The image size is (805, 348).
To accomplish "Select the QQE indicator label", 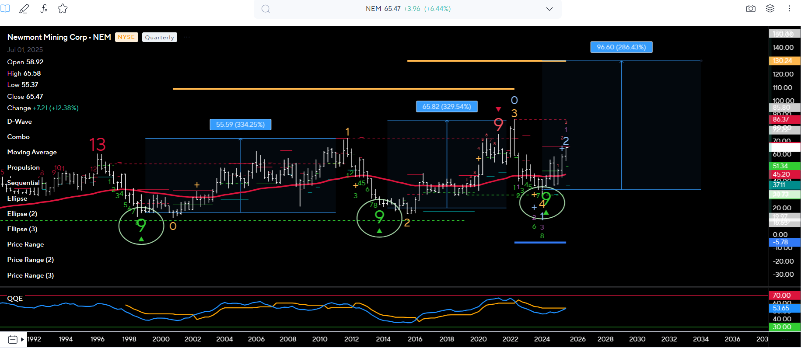I will click(x=15, y=299).
